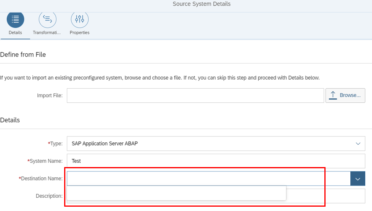Image resolution: width=372 pixels, height=211 pixels.
Task: Click the Browse... button
Action: (x=345, y=95)
